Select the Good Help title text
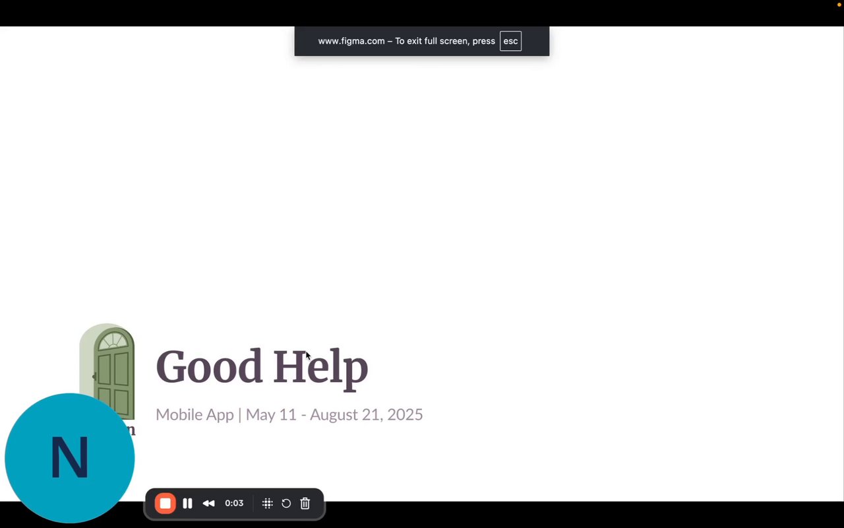The width and height of the screenshot is (844, 528). 262,367
